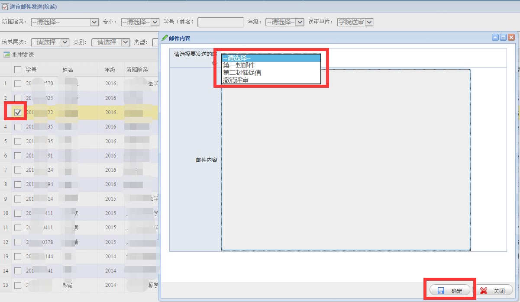520x302 pixels.
Task: Tick the checkbox in row 15
Action: pos(18,285)
